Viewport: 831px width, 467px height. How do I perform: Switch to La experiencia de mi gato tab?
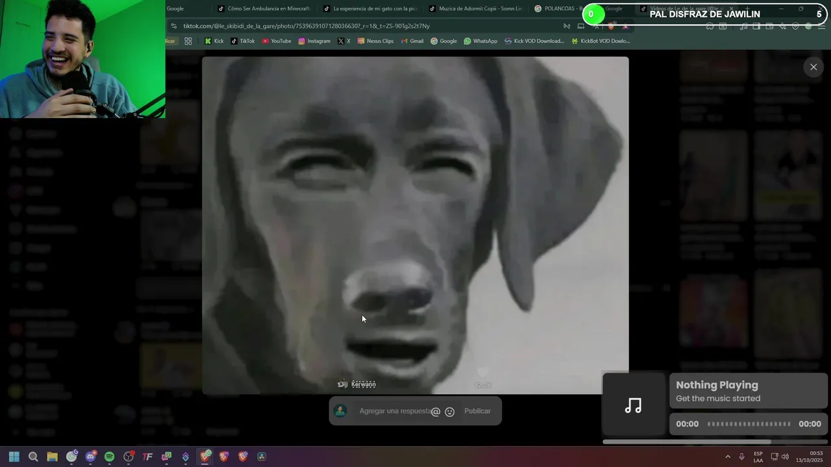(370, 8)
